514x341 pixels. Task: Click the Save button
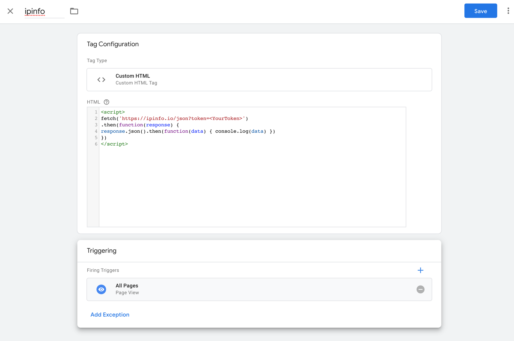481,11
